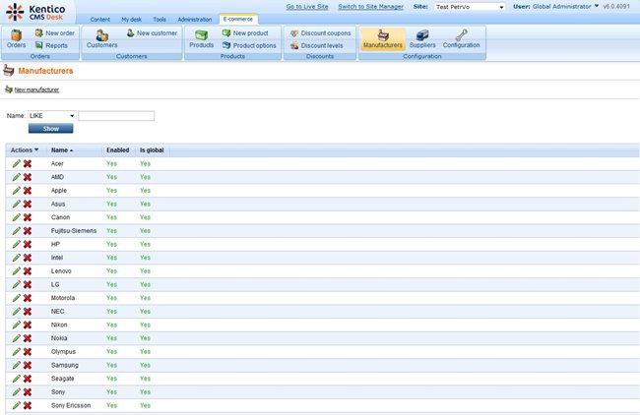
Task: Edit the Nikon manufacturer
Action: 17,325
